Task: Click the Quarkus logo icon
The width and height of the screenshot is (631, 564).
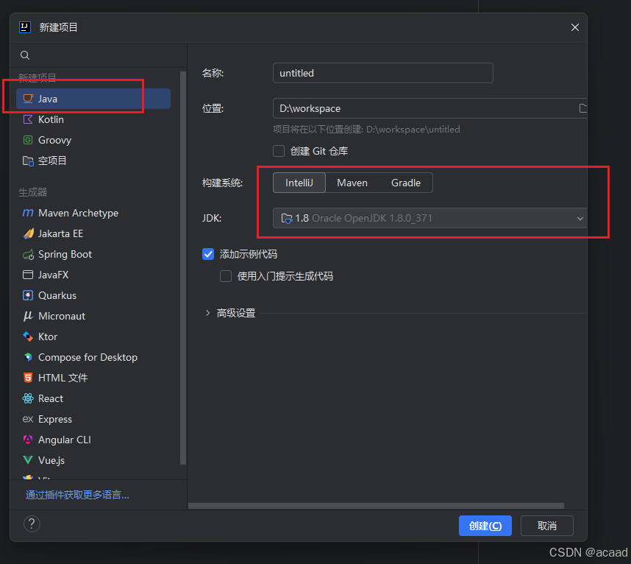Action: pyautogui.click(x=28, y=295)
